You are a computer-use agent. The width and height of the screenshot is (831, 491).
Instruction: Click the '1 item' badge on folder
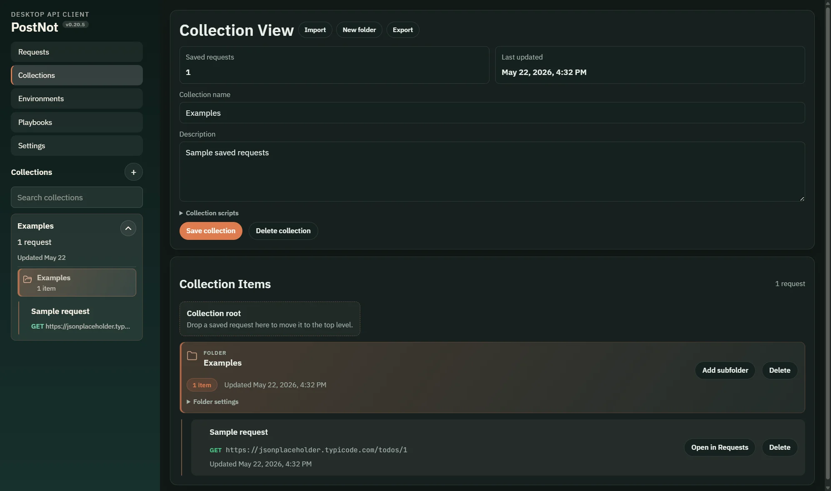(x=202, y=385)
